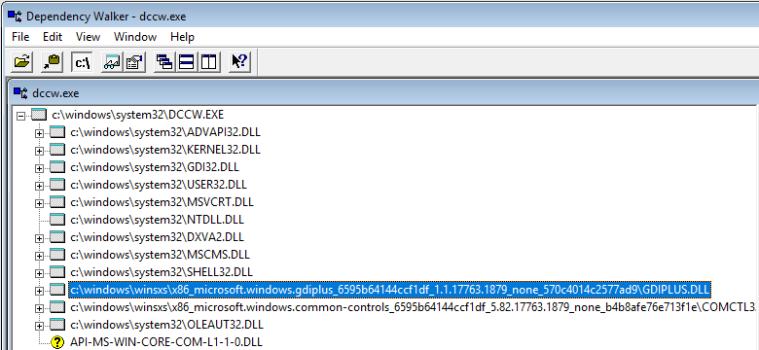Click the Tile Vertically toolbar icon
Viewport: 759px width, 350px height.
(208, 62)
